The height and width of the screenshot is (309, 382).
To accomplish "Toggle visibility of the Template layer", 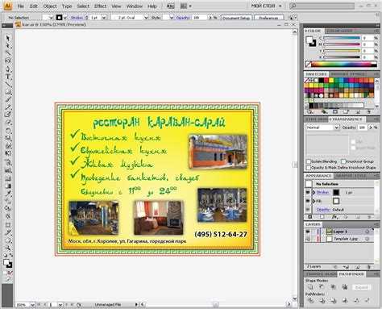I will [308, 239].
